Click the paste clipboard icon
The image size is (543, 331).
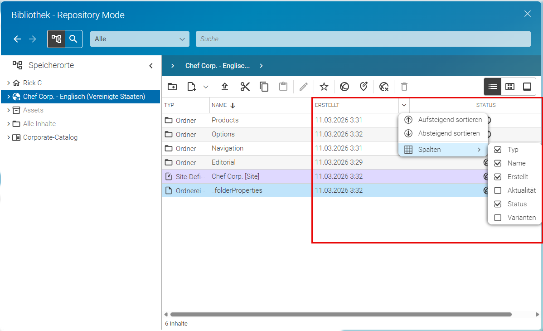(x=283, y=86)
